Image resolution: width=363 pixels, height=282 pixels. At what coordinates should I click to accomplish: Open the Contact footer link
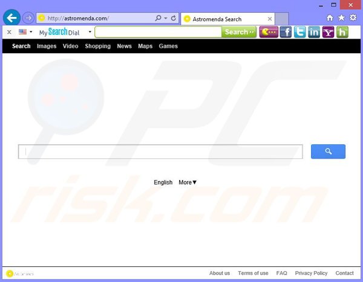coord(344,273)
